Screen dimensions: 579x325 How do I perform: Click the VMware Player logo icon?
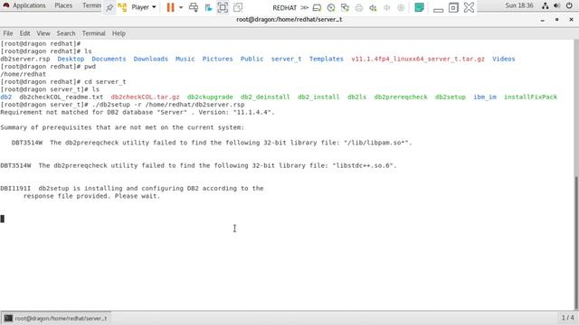122,7
